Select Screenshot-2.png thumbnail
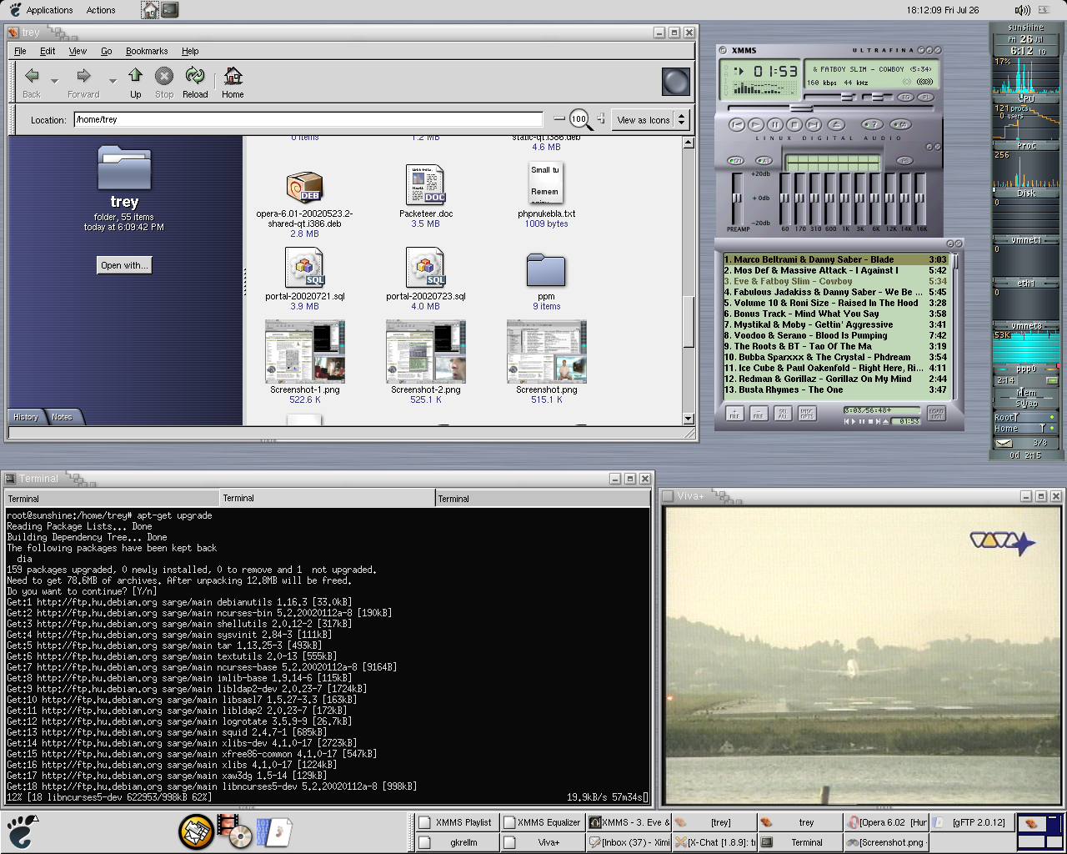 [426, 351]
